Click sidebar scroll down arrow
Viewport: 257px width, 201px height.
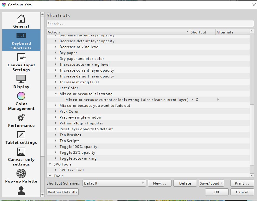(42, 195)
